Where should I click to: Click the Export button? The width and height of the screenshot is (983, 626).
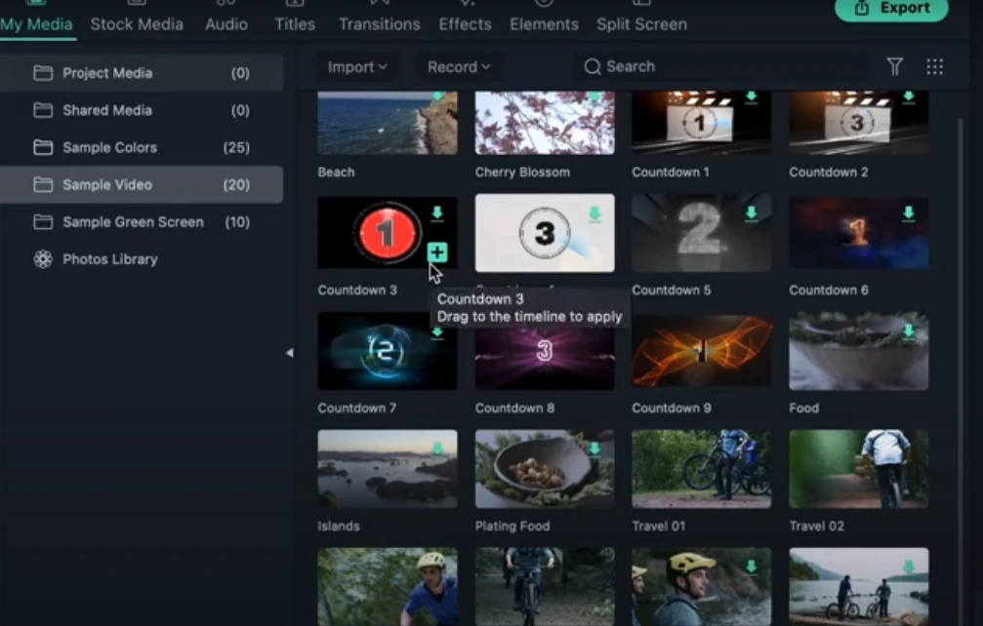tap(891, 9)
